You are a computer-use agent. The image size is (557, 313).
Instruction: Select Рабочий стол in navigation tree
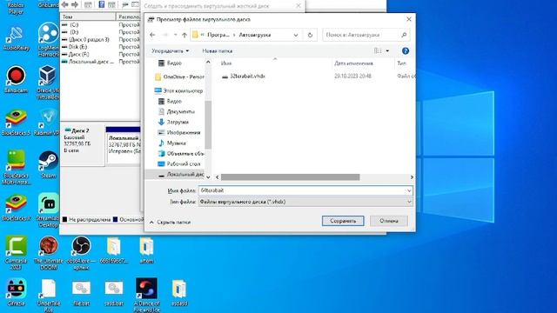(179, 164)
